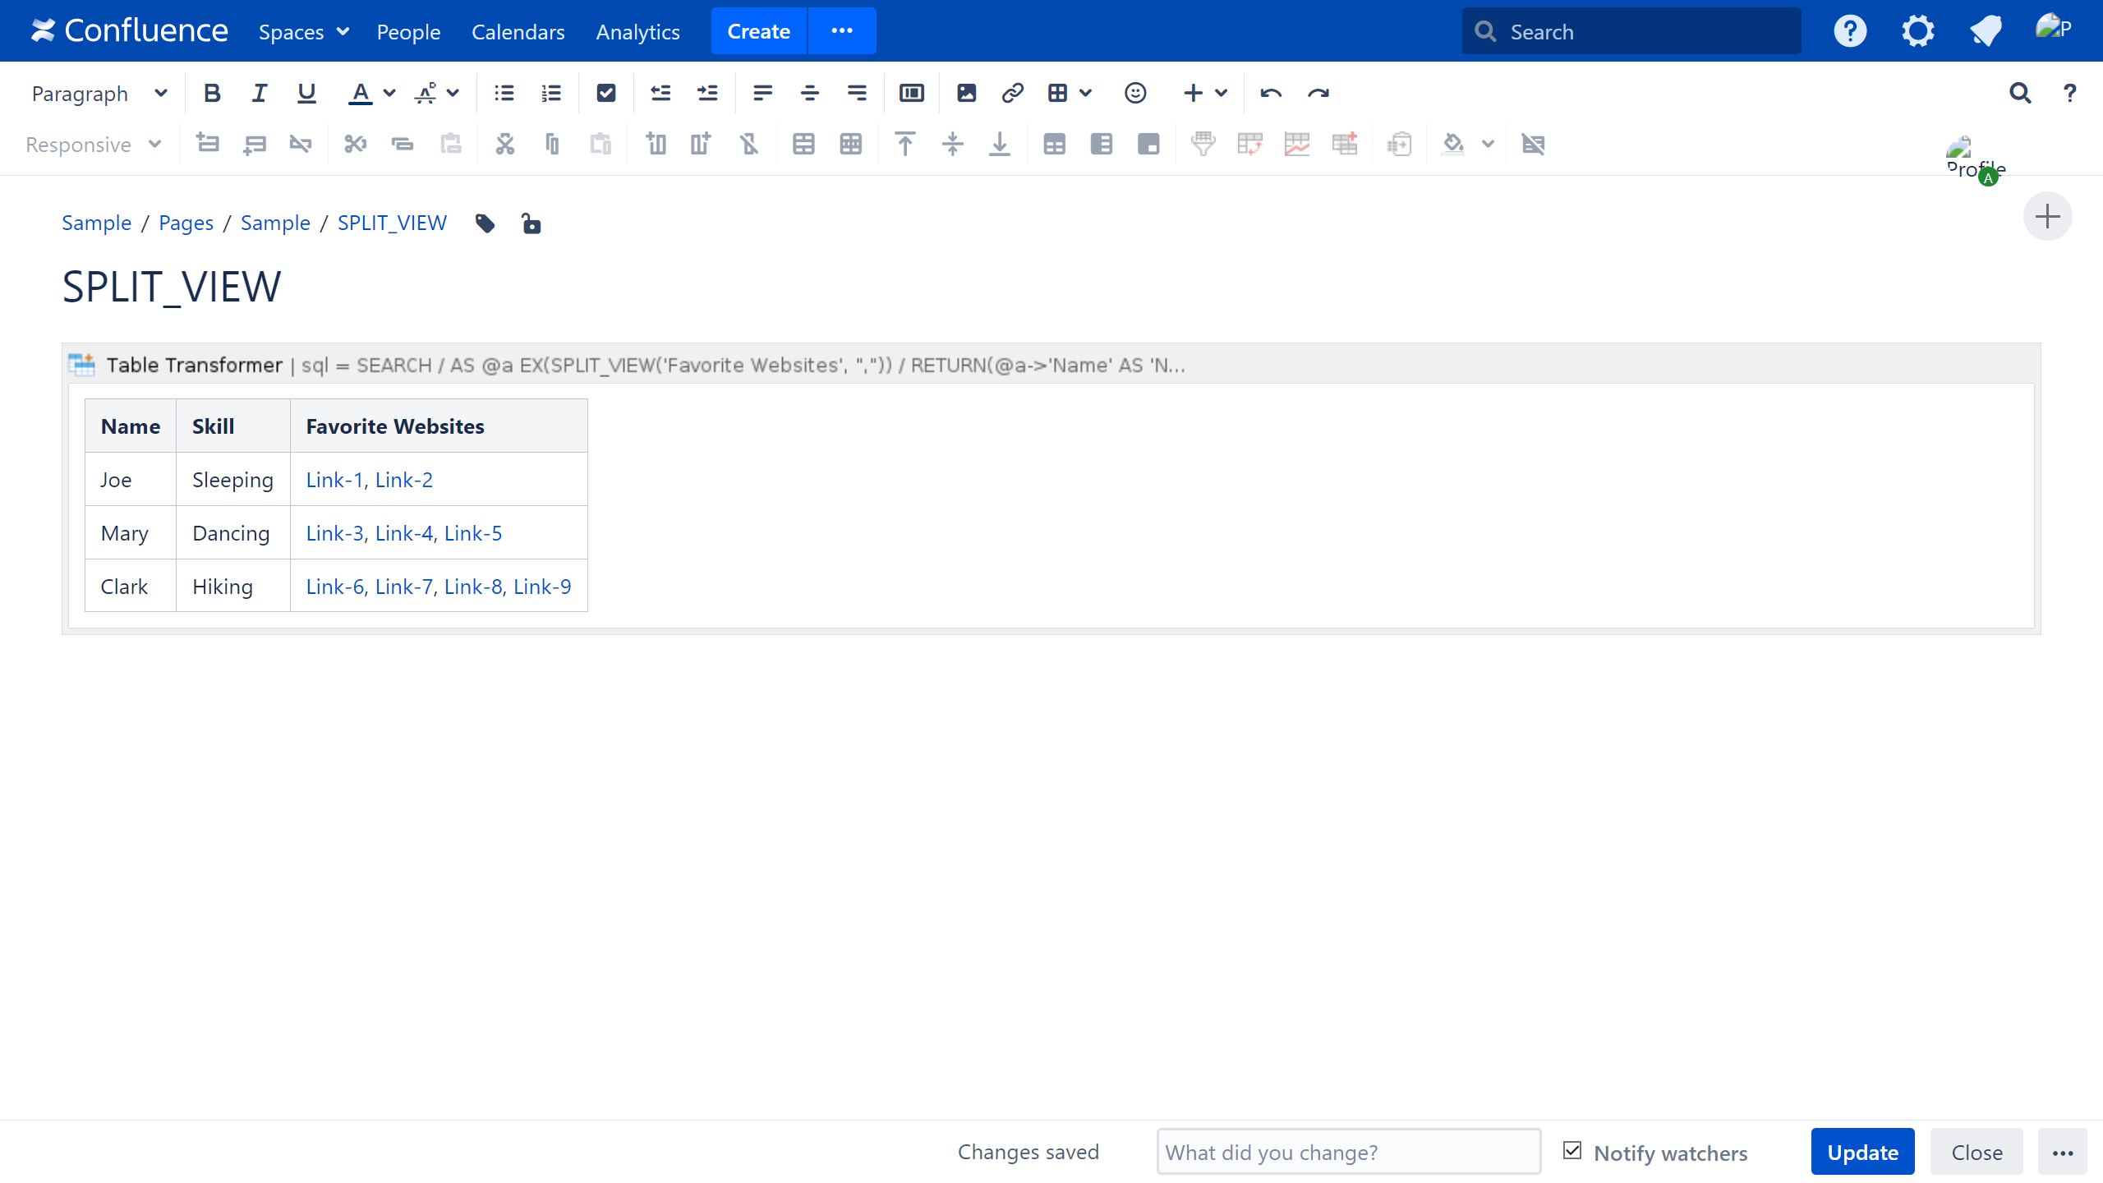Open the Link-3 hyperlink in Mary's row
The height and width of the screenshot is (1183, 2103).
(x=334, y=533)
